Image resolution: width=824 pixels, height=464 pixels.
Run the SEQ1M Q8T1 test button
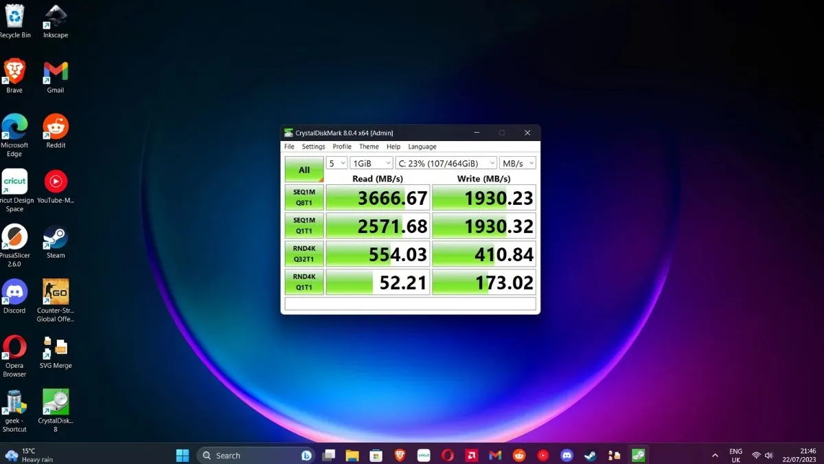(x=304, y=197)
